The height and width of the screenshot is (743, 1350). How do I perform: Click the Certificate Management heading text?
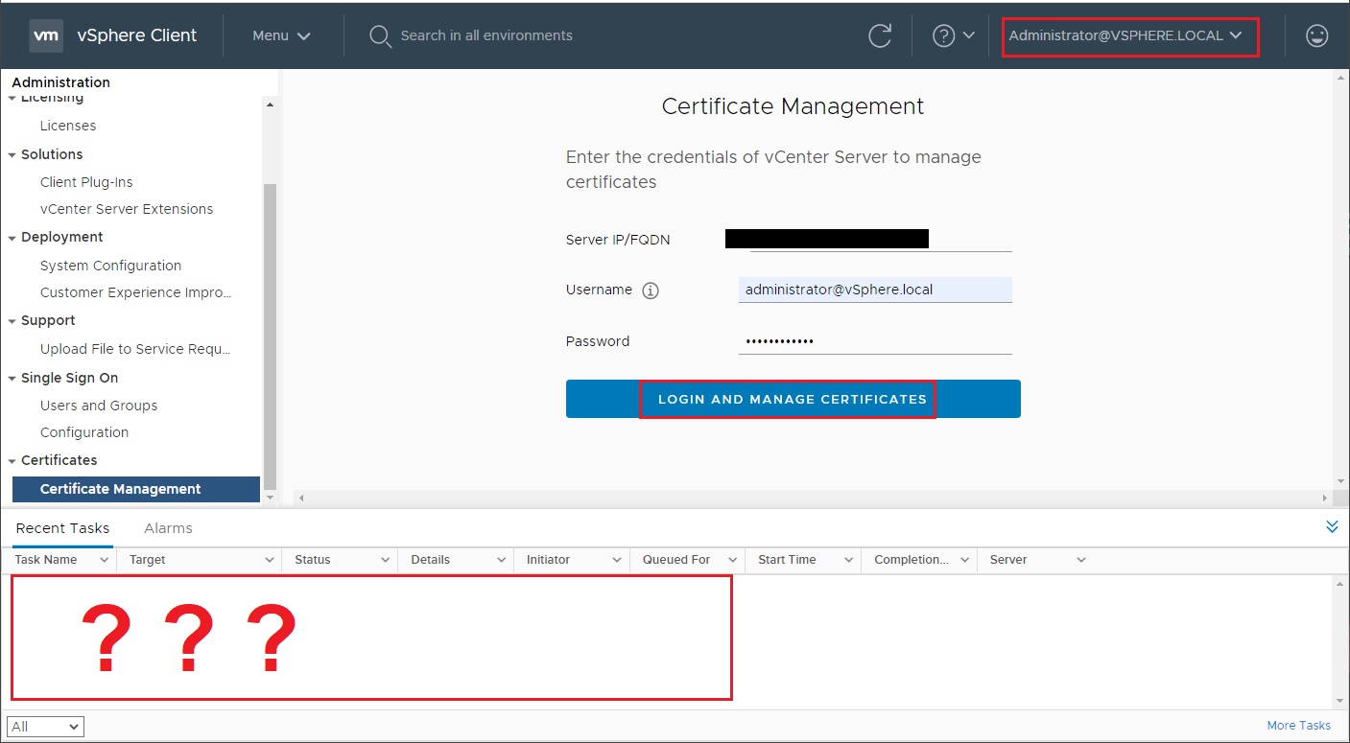tap(793, 106)
